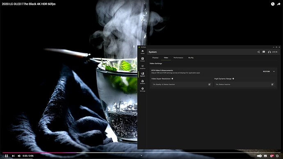Image resolution: width=283 pixels, height=159 pixels.
Task: Maximize the NVIDIA app window
Action: pos(276,47)
